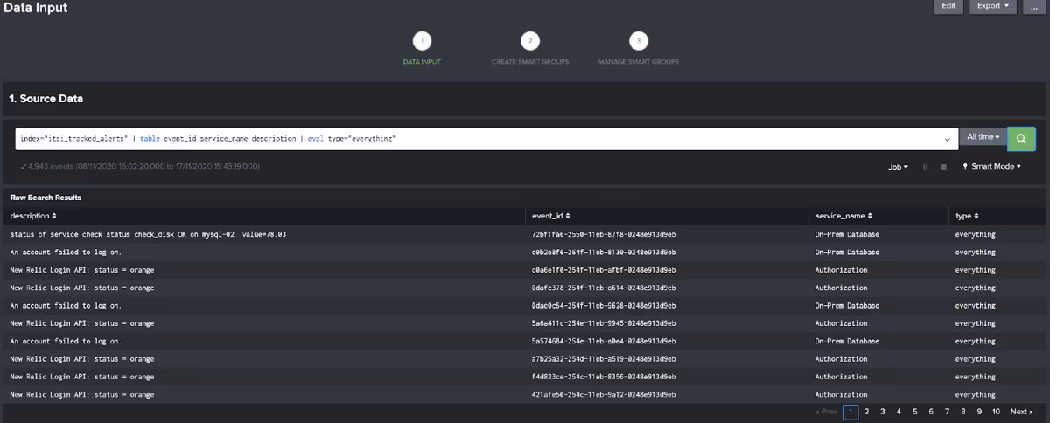The height and width of the screenshot is (423, 1050).
Task: Select event id c0a6e1f0 cell
Action: tap(603, 270)
